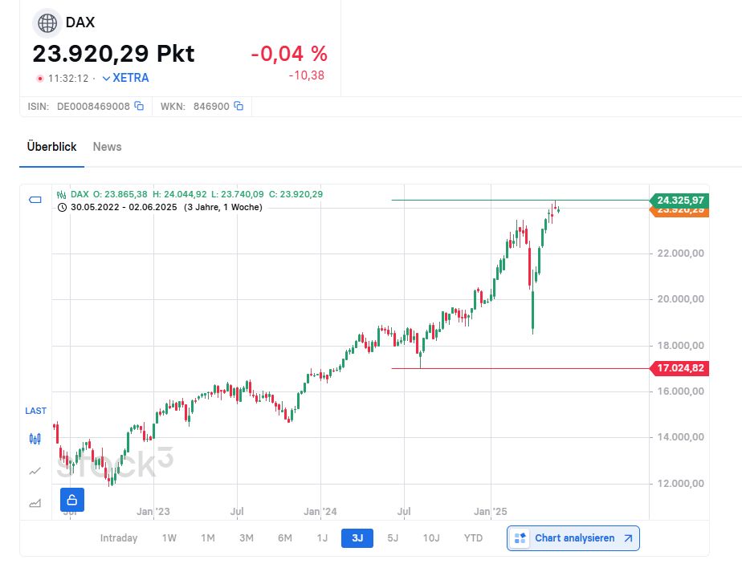Select the YTD timeframe
The width and height of the screenshot is (742, 584).
click(473, 538)
